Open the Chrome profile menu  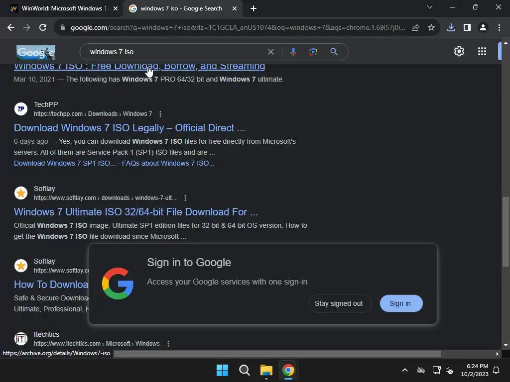483,28
